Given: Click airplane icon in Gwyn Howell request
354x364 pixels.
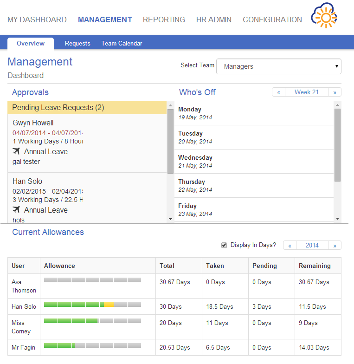Looking at the screenshot, I should point(17,151).
